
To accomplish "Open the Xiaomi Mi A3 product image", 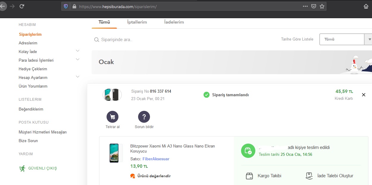I will 114,153.
